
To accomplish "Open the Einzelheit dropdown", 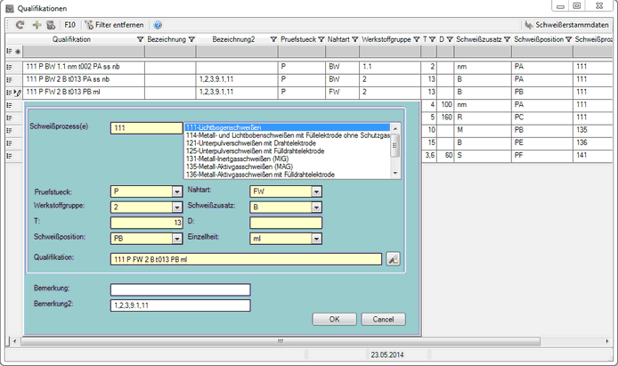I will pyautogui.click(x=316, y=239).
